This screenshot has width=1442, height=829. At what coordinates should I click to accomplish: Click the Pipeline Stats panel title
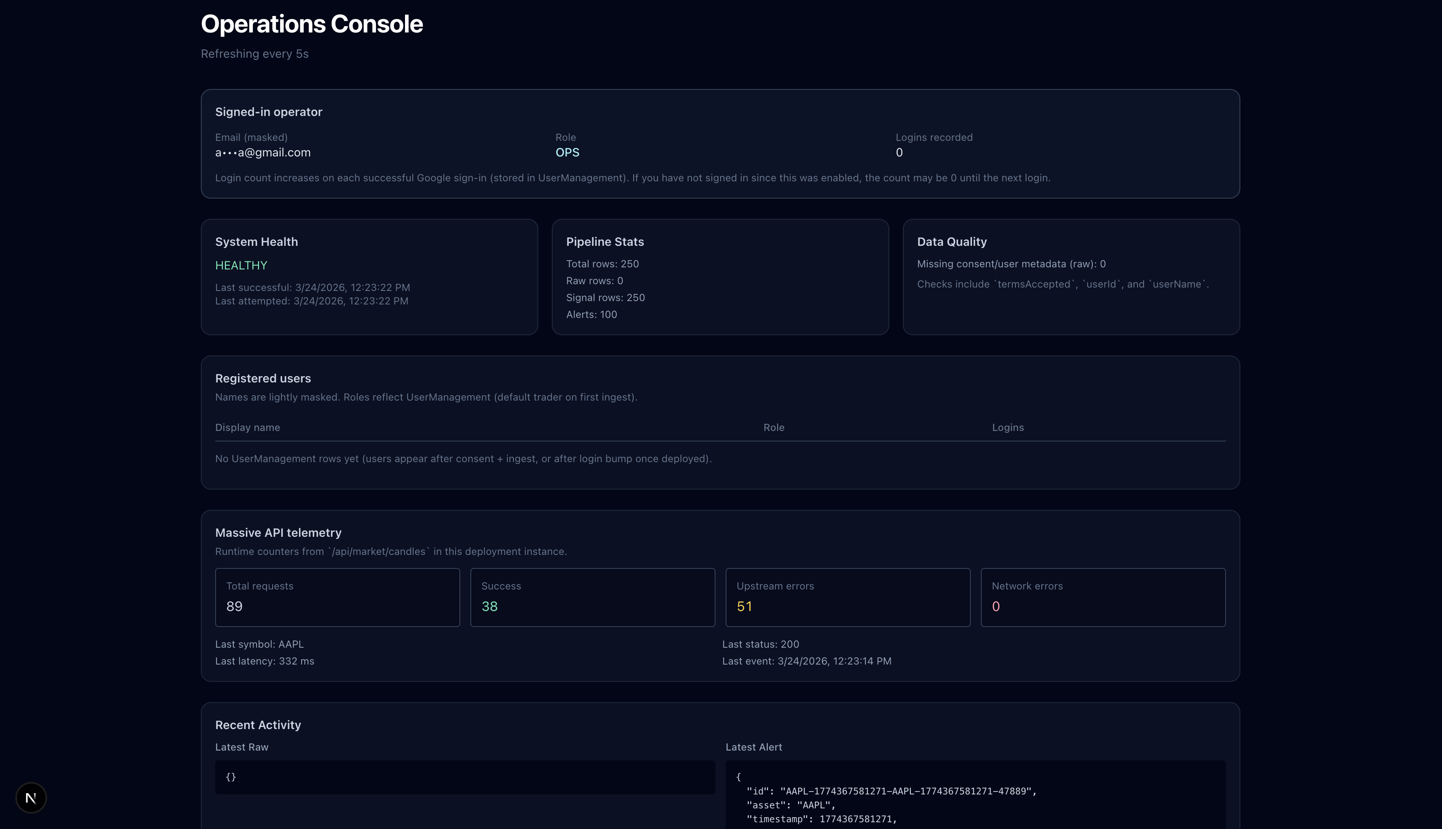coord(604,242)
